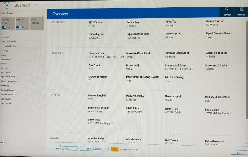
Task: Click the Load Defaults button
Action: (x=64, y=149)
